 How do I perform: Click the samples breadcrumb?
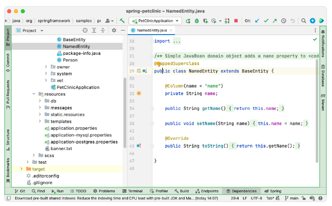(84, 21)
